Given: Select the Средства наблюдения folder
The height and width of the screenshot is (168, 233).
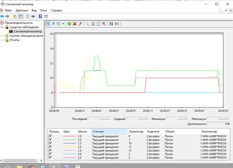Looking at the screenshot, I should (x=24, y=27).
